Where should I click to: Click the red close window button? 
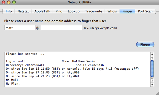[x=4, y=2]
